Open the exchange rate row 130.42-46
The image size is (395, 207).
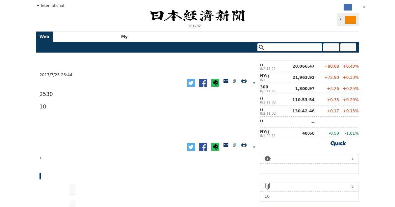309,111
